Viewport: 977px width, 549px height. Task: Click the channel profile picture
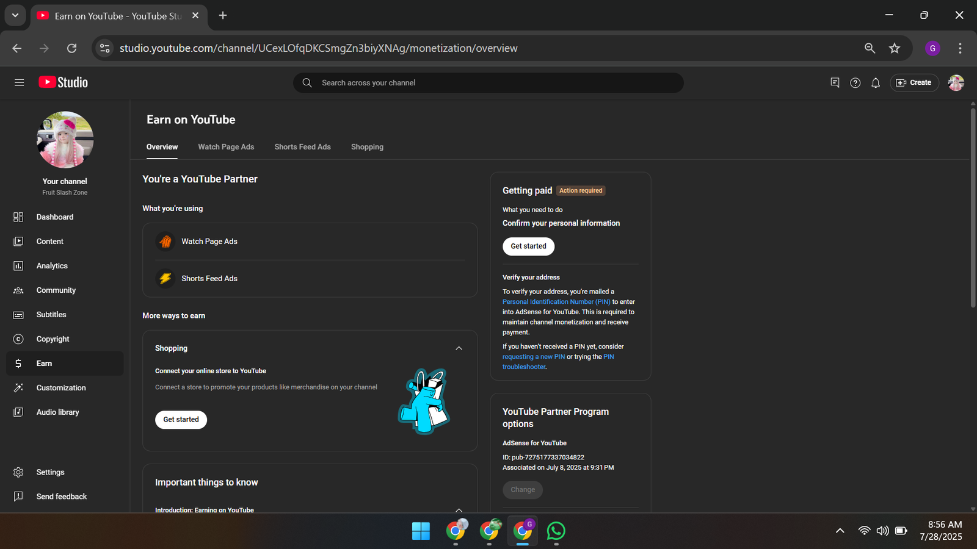point(65,140)
